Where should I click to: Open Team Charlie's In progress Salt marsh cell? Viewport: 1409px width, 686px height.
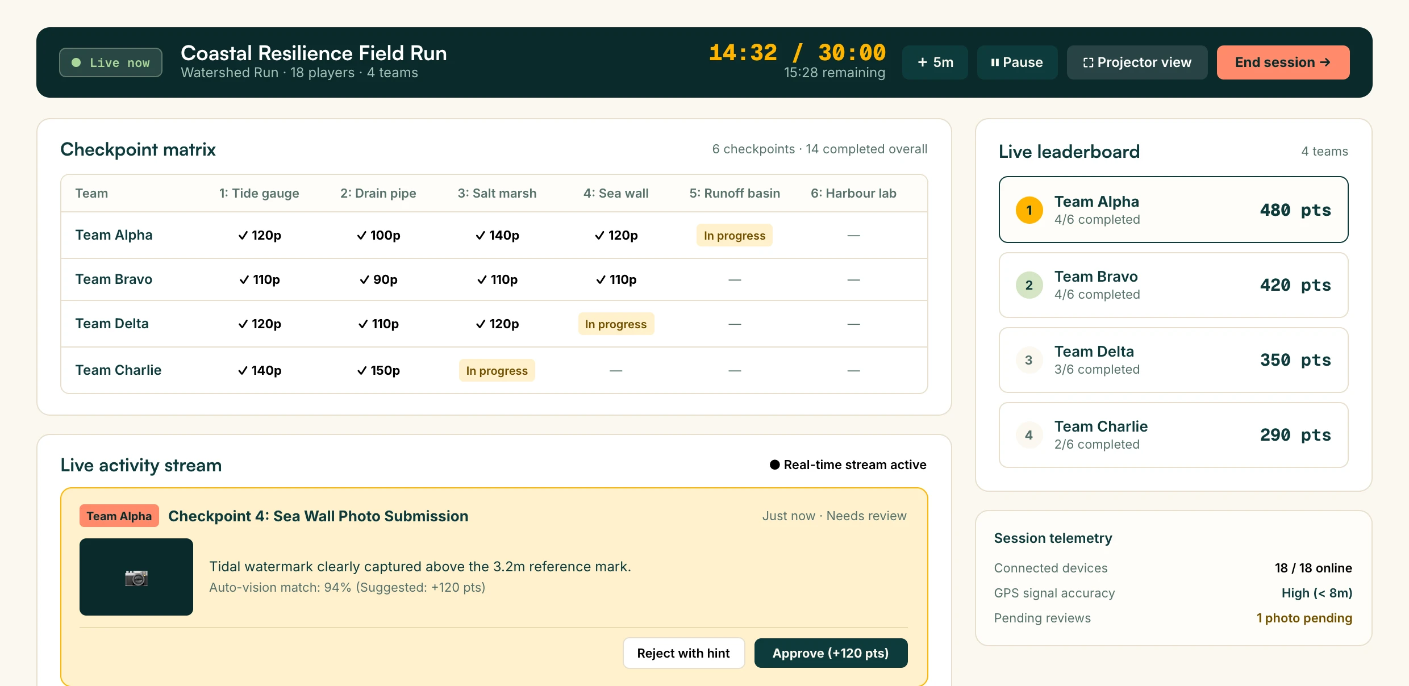(x=497, y=371)
